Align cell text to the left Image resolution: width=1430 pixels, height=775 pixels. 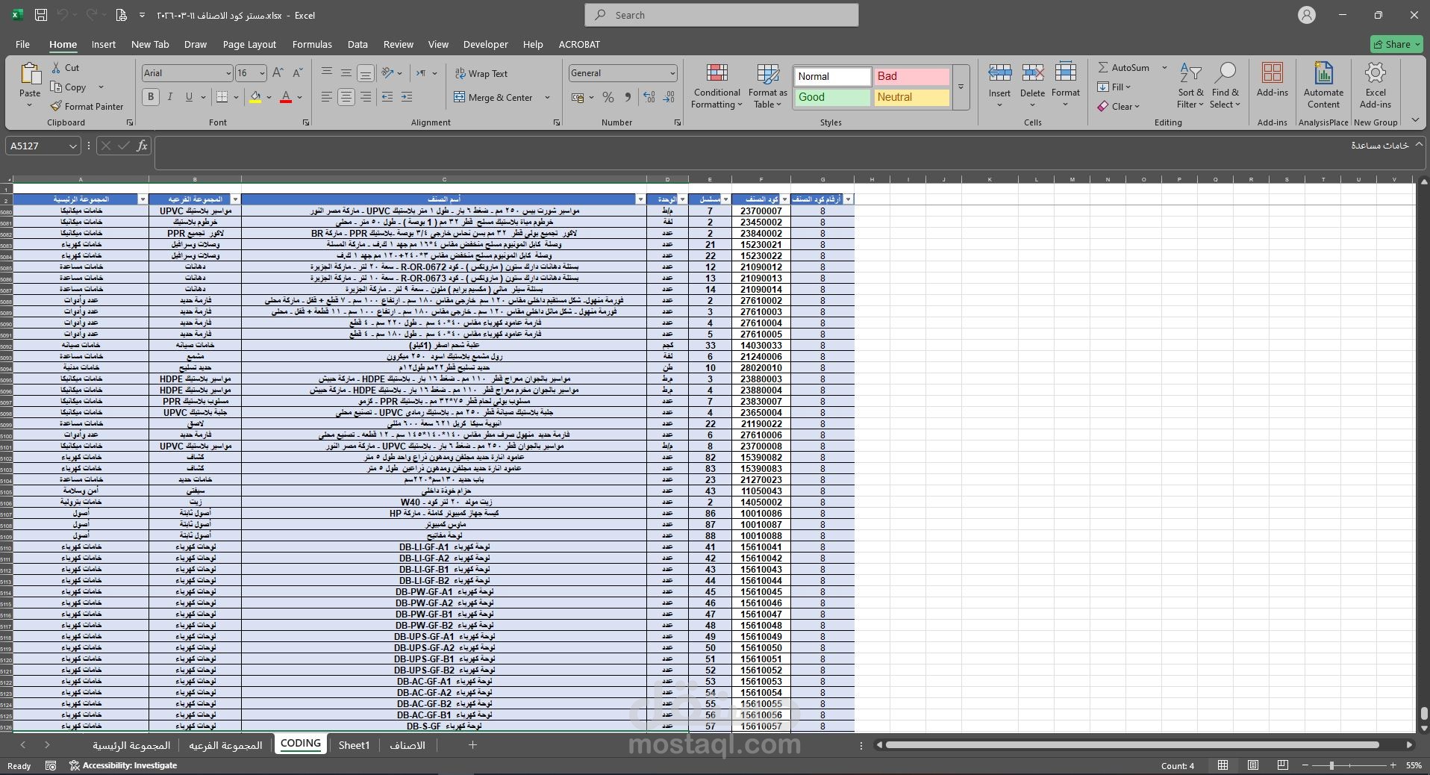(x=327, y=97)
